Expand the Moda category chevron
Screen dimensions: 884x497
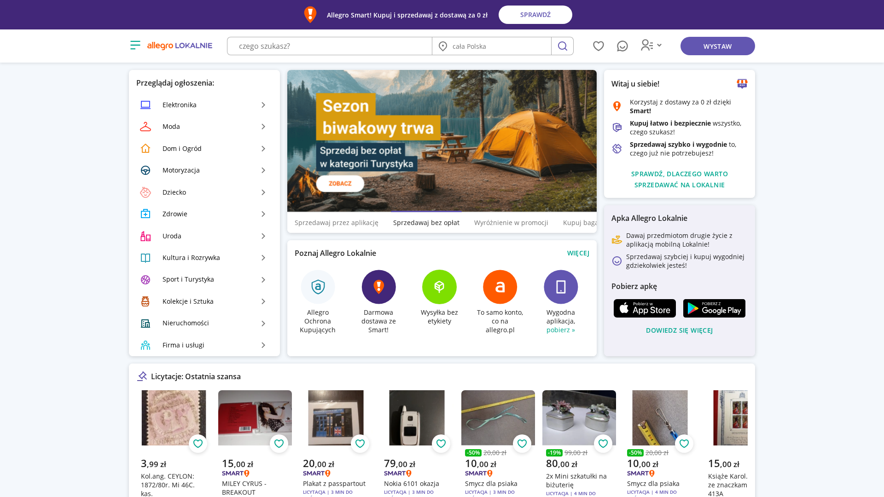263,127
